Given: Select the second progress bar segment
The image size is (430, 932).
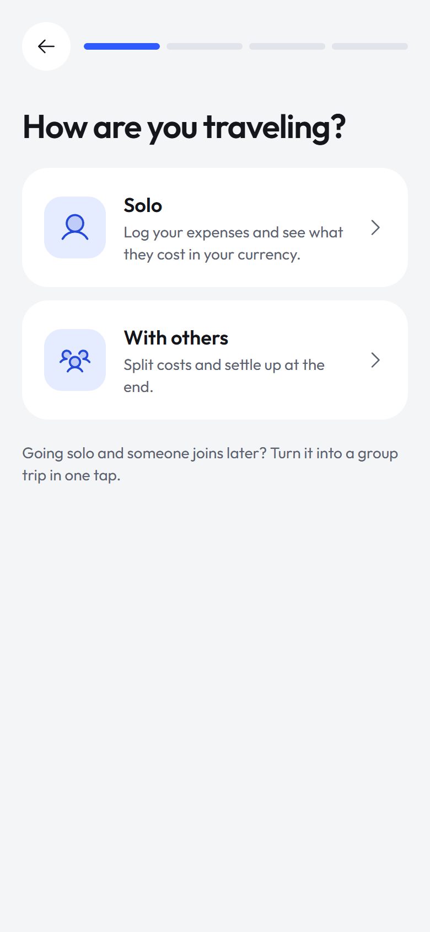Looking at the screenshot, I should [x=205, y=46].
